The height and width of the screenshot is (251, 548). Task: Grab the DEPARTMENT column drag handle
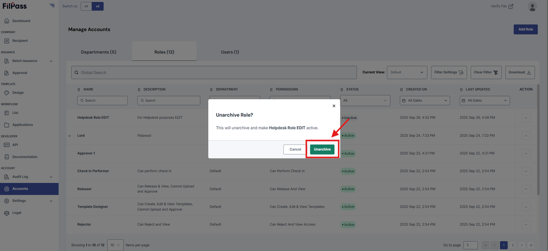[x=211, y=89]
